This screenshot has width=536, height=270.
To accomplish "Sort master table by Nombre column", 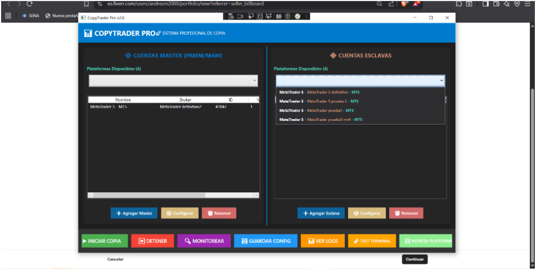I will [123, 100].
